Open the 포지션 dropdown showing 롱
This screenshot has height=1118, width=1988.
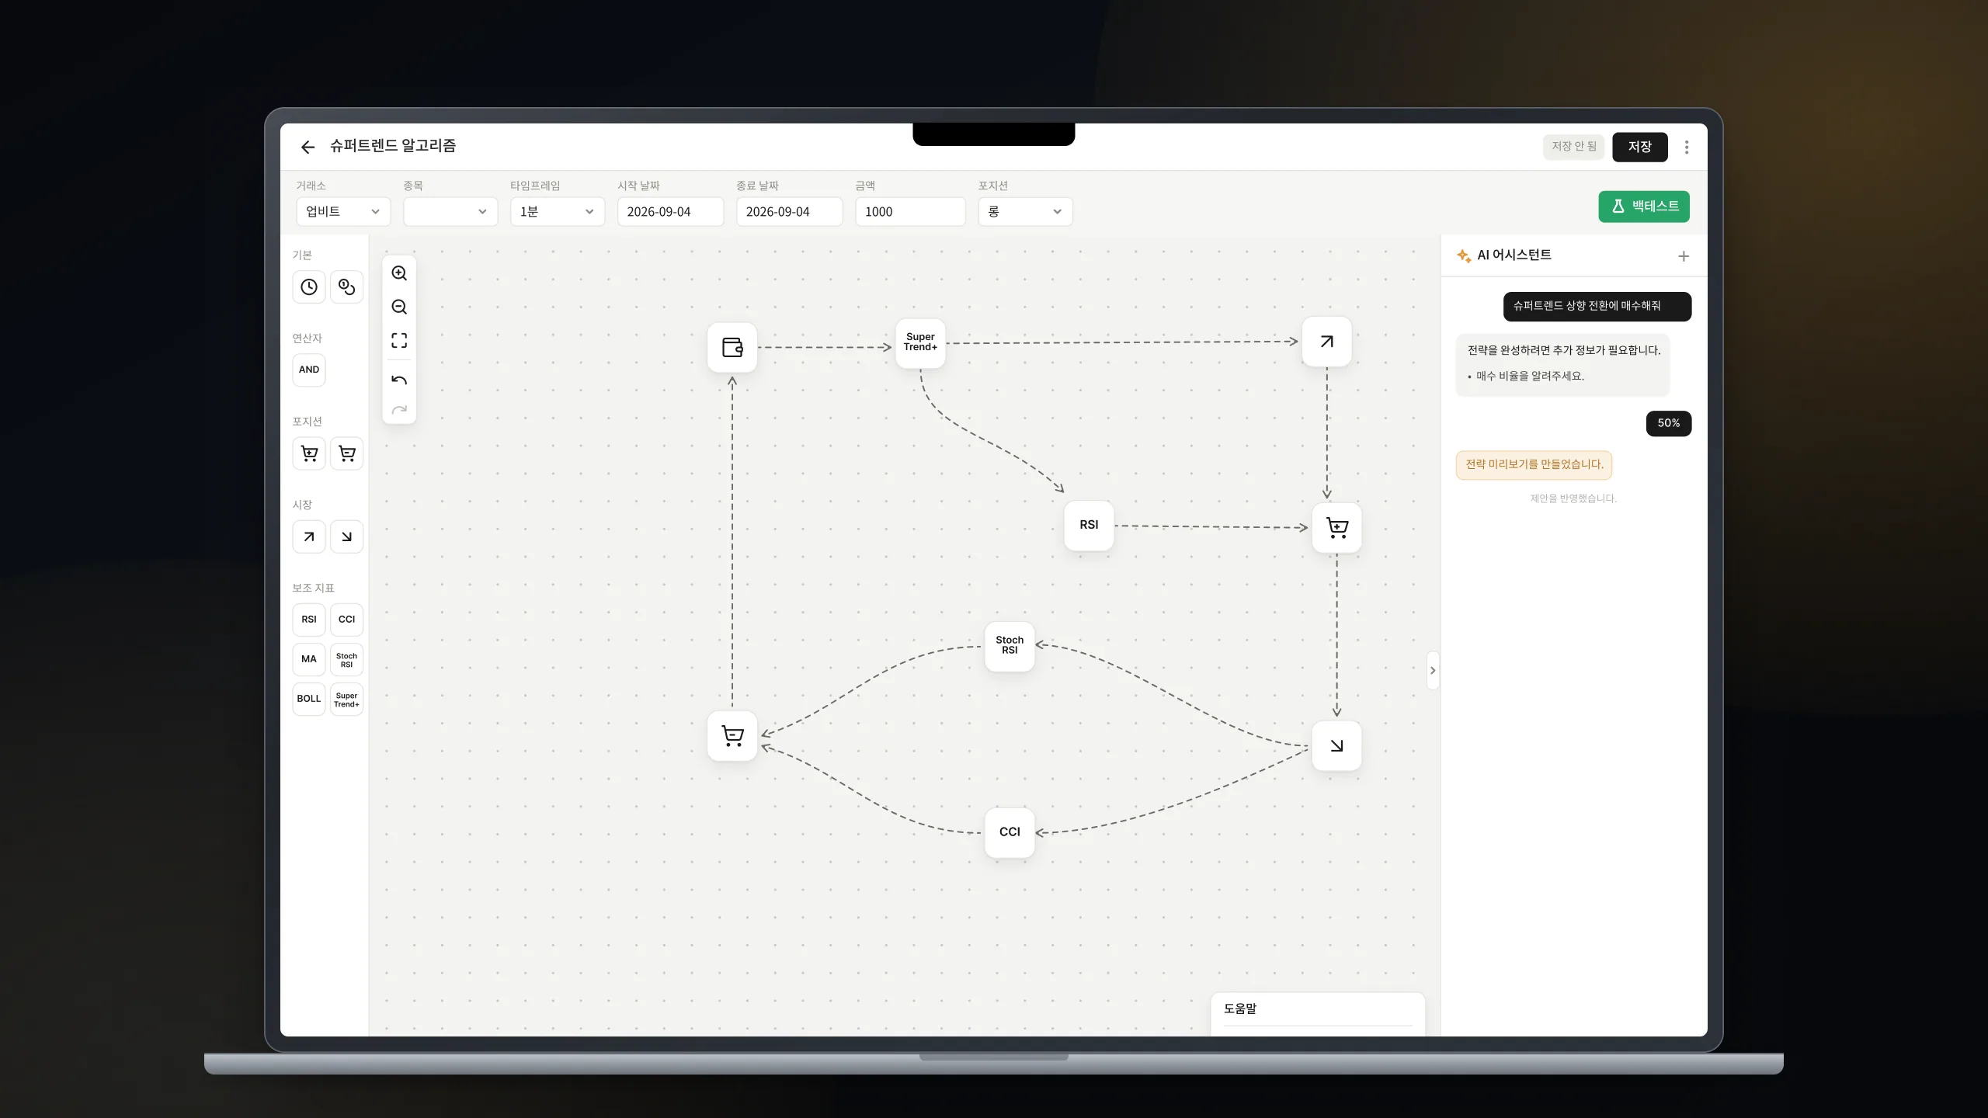click(x=1025, y=212)
